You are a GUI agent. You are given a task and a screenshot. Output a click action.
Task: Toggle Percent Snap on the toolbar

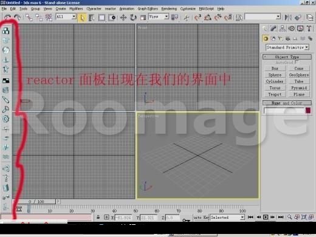[x=218, y=18]
